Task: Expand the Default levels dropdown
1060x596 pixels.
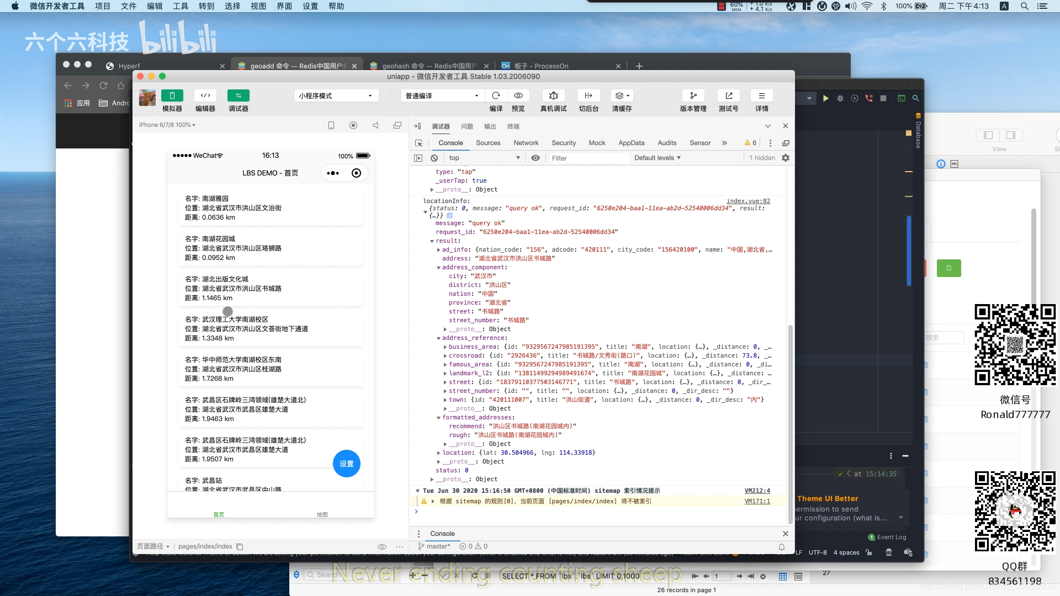Action: pyautogui.click(x=657, y=158)
